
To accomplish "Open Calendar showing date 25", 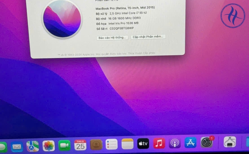I will tap(80, 145).
